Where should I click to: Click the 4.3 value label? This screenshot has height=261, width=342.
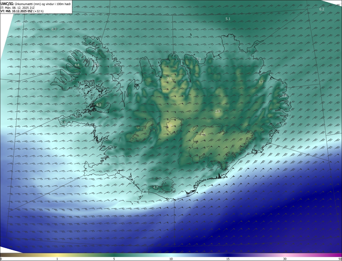99,105
